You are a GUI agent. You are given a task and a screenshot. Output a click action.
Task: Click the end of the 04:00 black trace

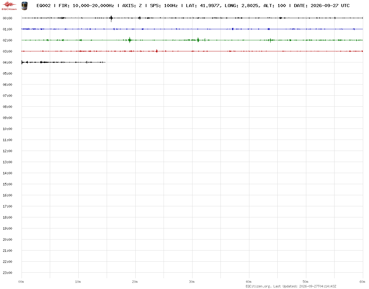pyautogui.click(x=105, y=62)
